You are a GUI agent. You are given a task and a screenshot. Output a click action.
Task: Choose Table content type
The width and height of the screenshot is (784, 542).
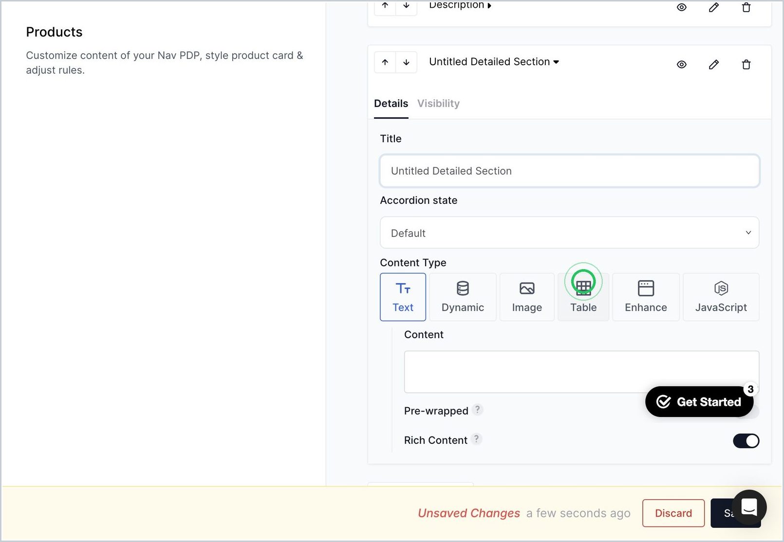tap(583, 297)
